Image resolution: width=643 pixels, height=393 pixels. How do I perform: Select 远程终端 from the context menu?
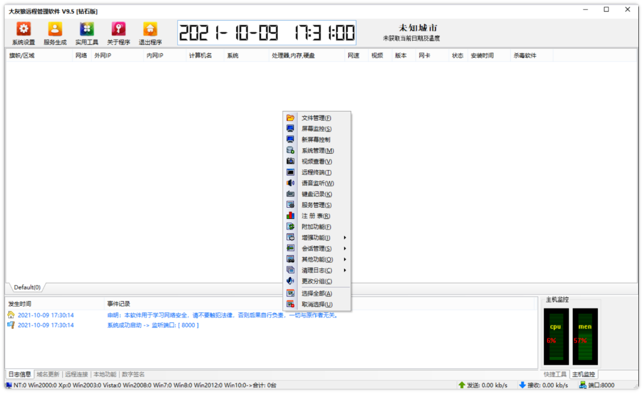coord(317,172)
